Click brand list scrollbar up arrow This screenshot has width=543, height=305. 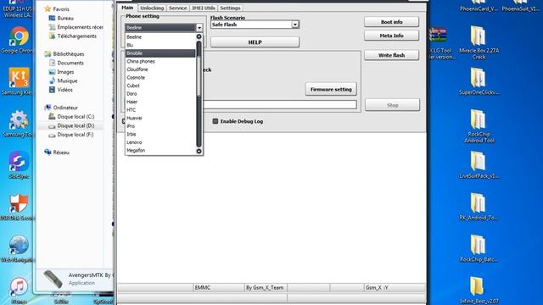[199, 36]
